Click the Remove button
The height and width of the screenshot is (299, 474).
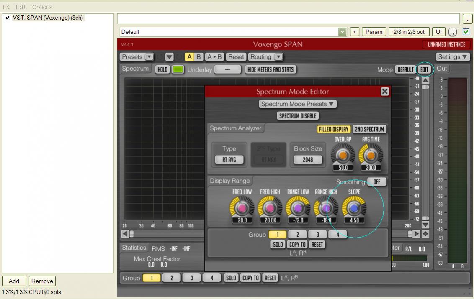coord(42,281)
